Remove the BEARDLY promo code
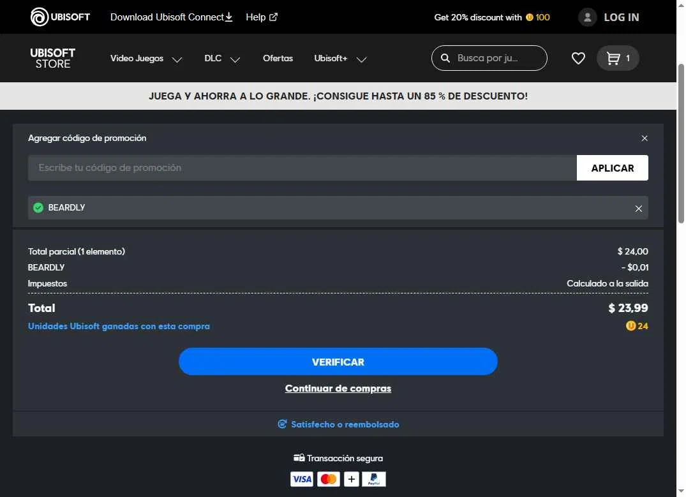The height and width of the screenshot is (497, 686). [638, 209]
